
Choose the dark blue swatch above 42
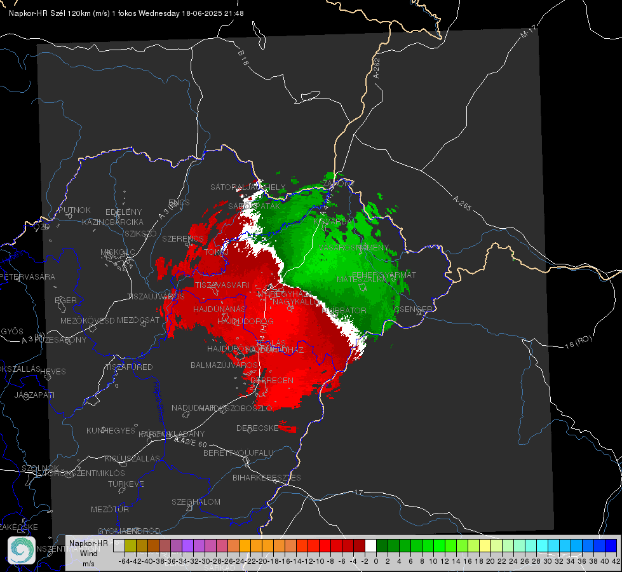[x=611, y=545]
